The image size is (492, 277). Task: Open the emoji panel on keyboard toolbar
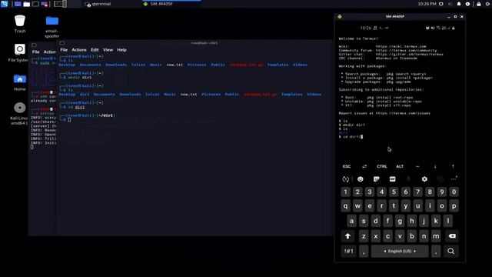(361, 179)
